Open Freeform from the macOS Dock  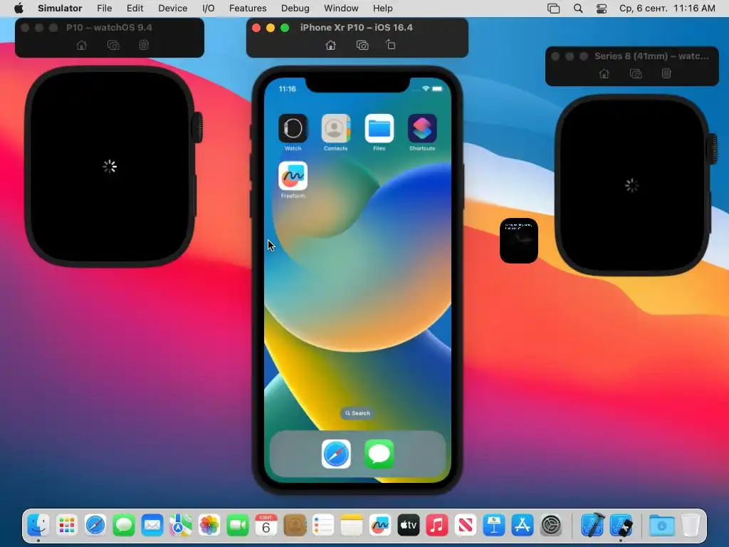380,526
